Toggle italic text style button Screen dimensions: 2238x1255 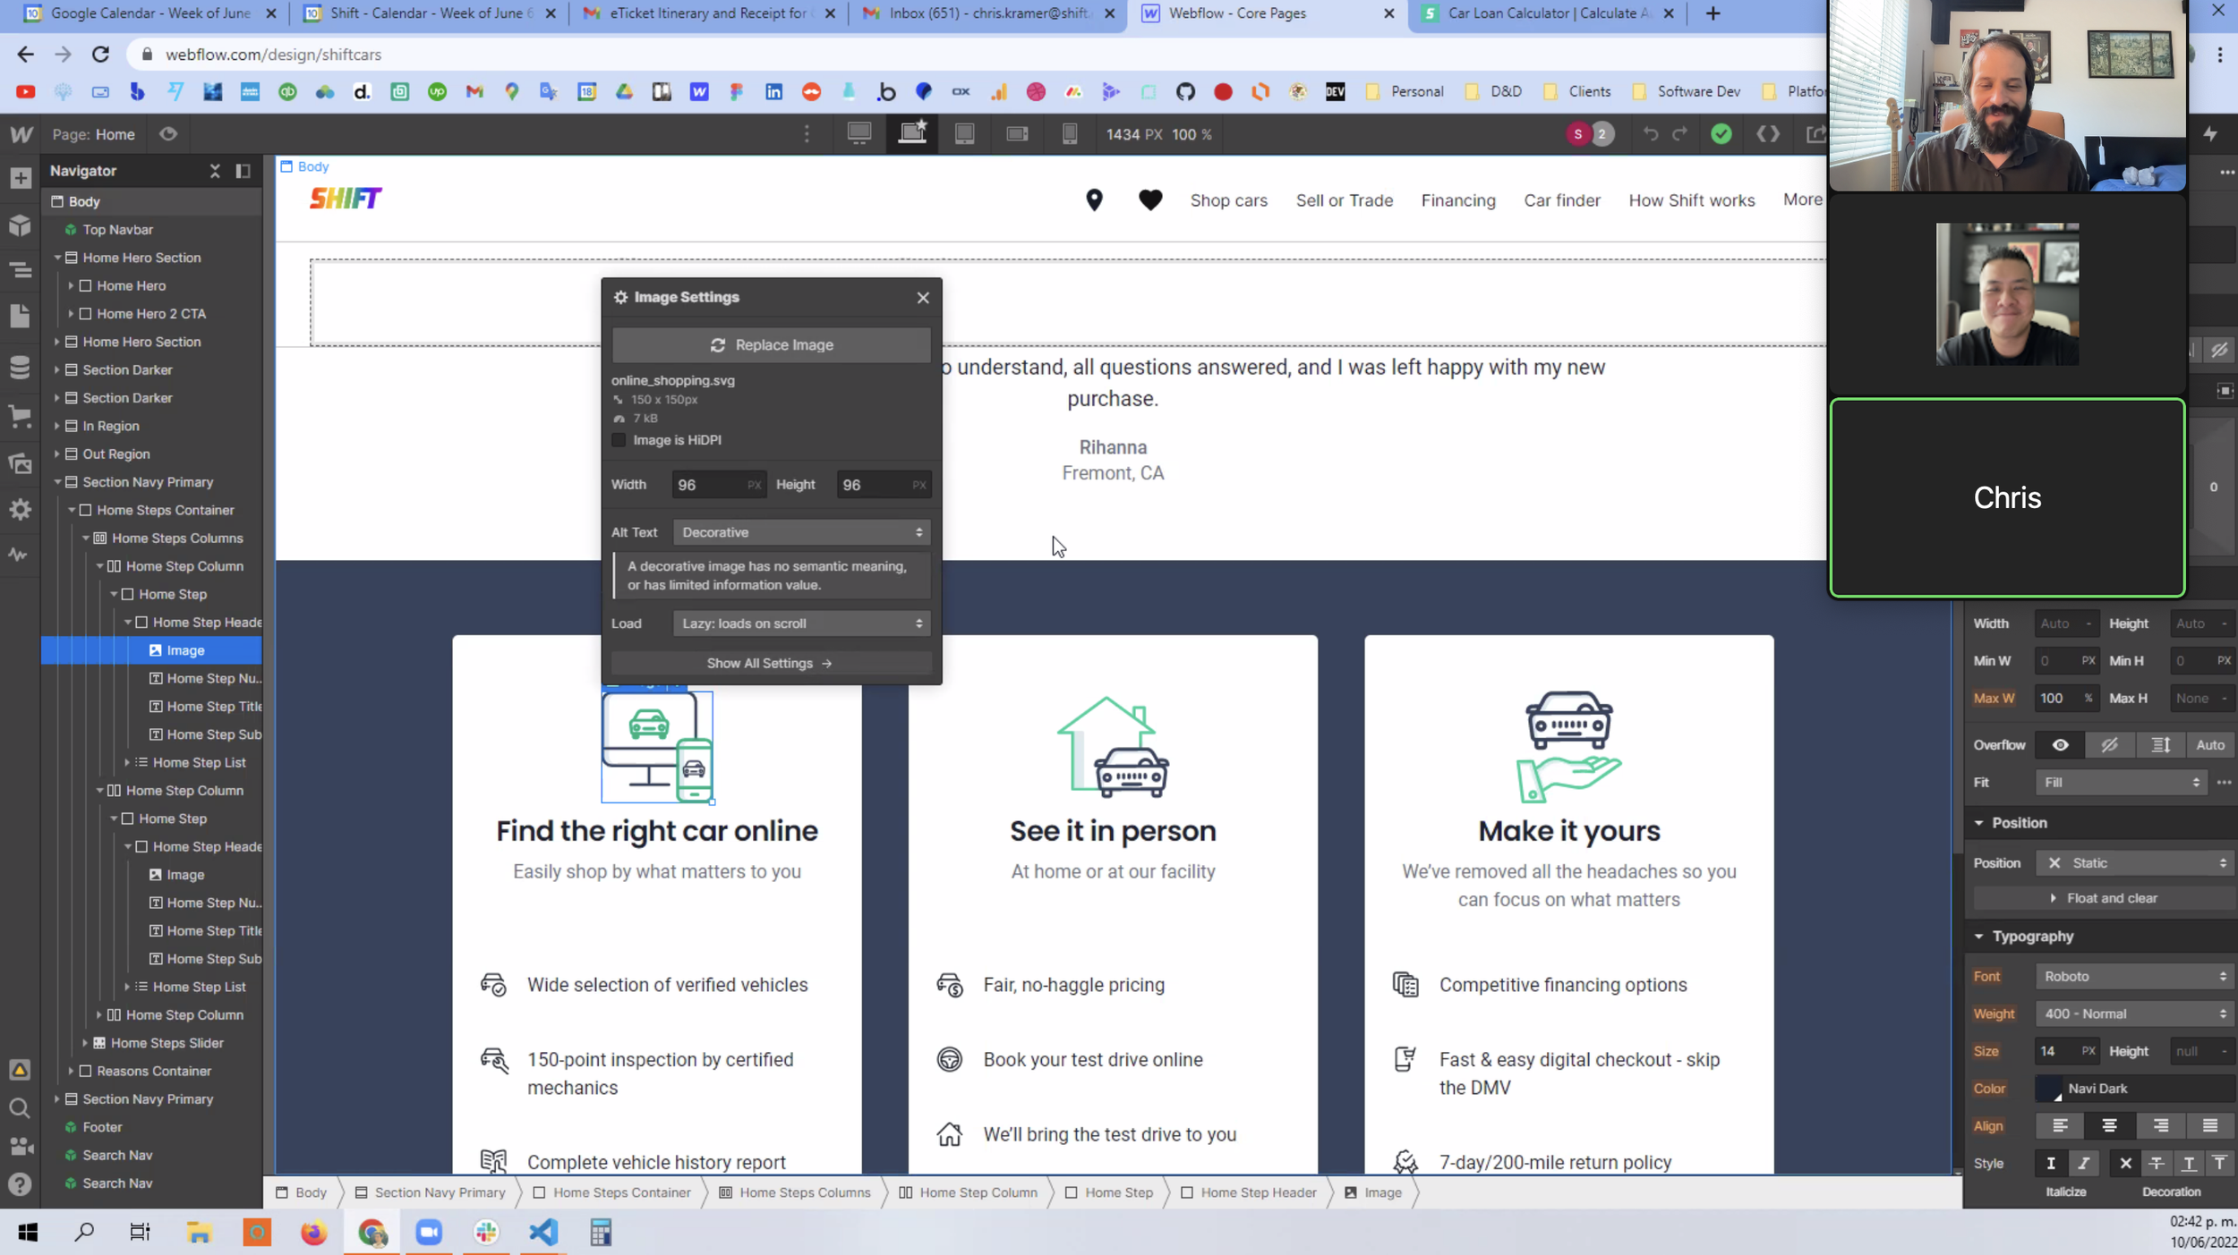[x=2083, y=1163]
